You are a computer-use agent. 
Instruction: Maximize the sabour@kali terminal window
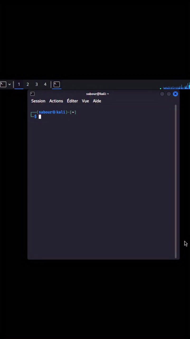169,94
